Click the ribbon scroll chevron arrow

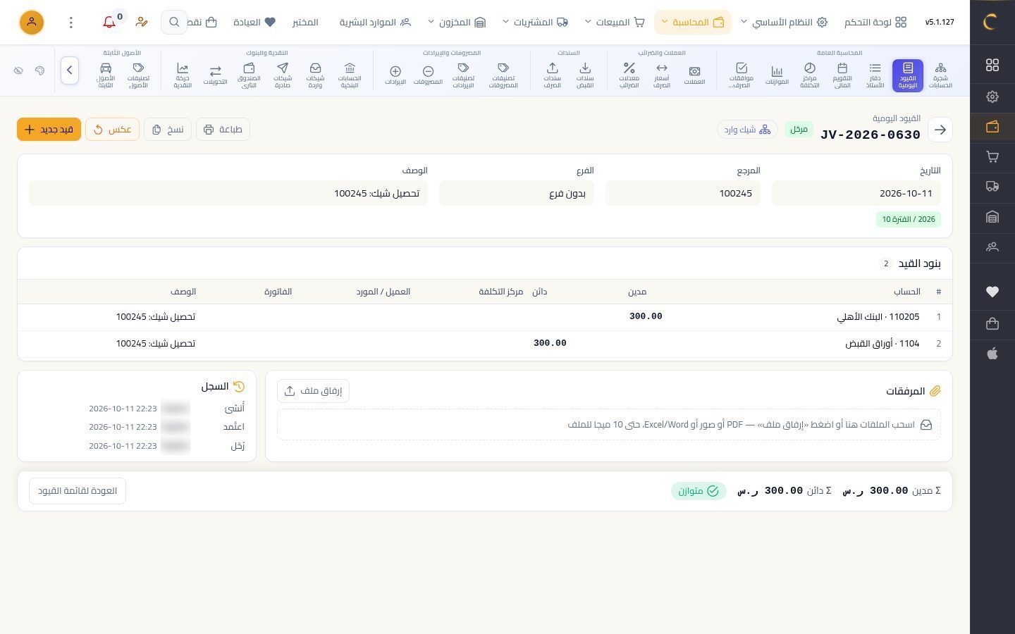pyautogui.click(x=70, y=70)
